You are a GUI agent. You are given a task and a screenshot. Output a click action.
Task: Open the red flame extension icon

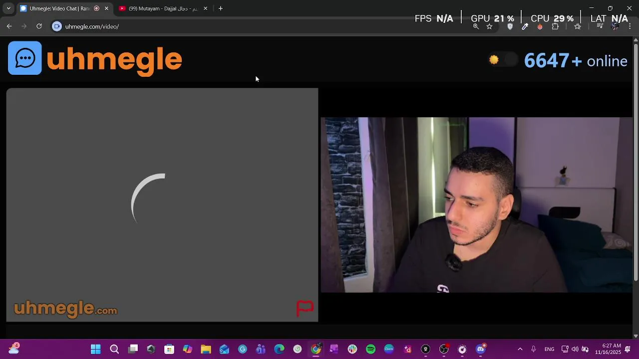point(540,26)
